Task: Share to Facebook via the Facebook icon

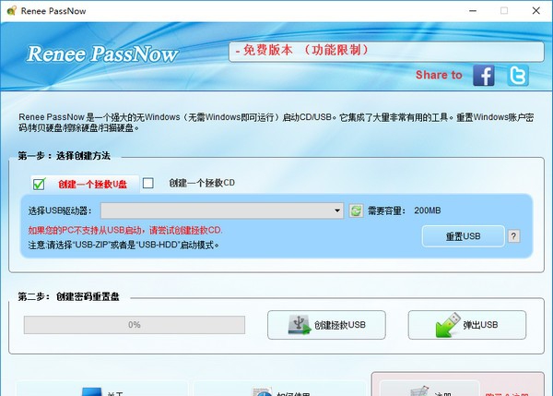Action: 484,76
